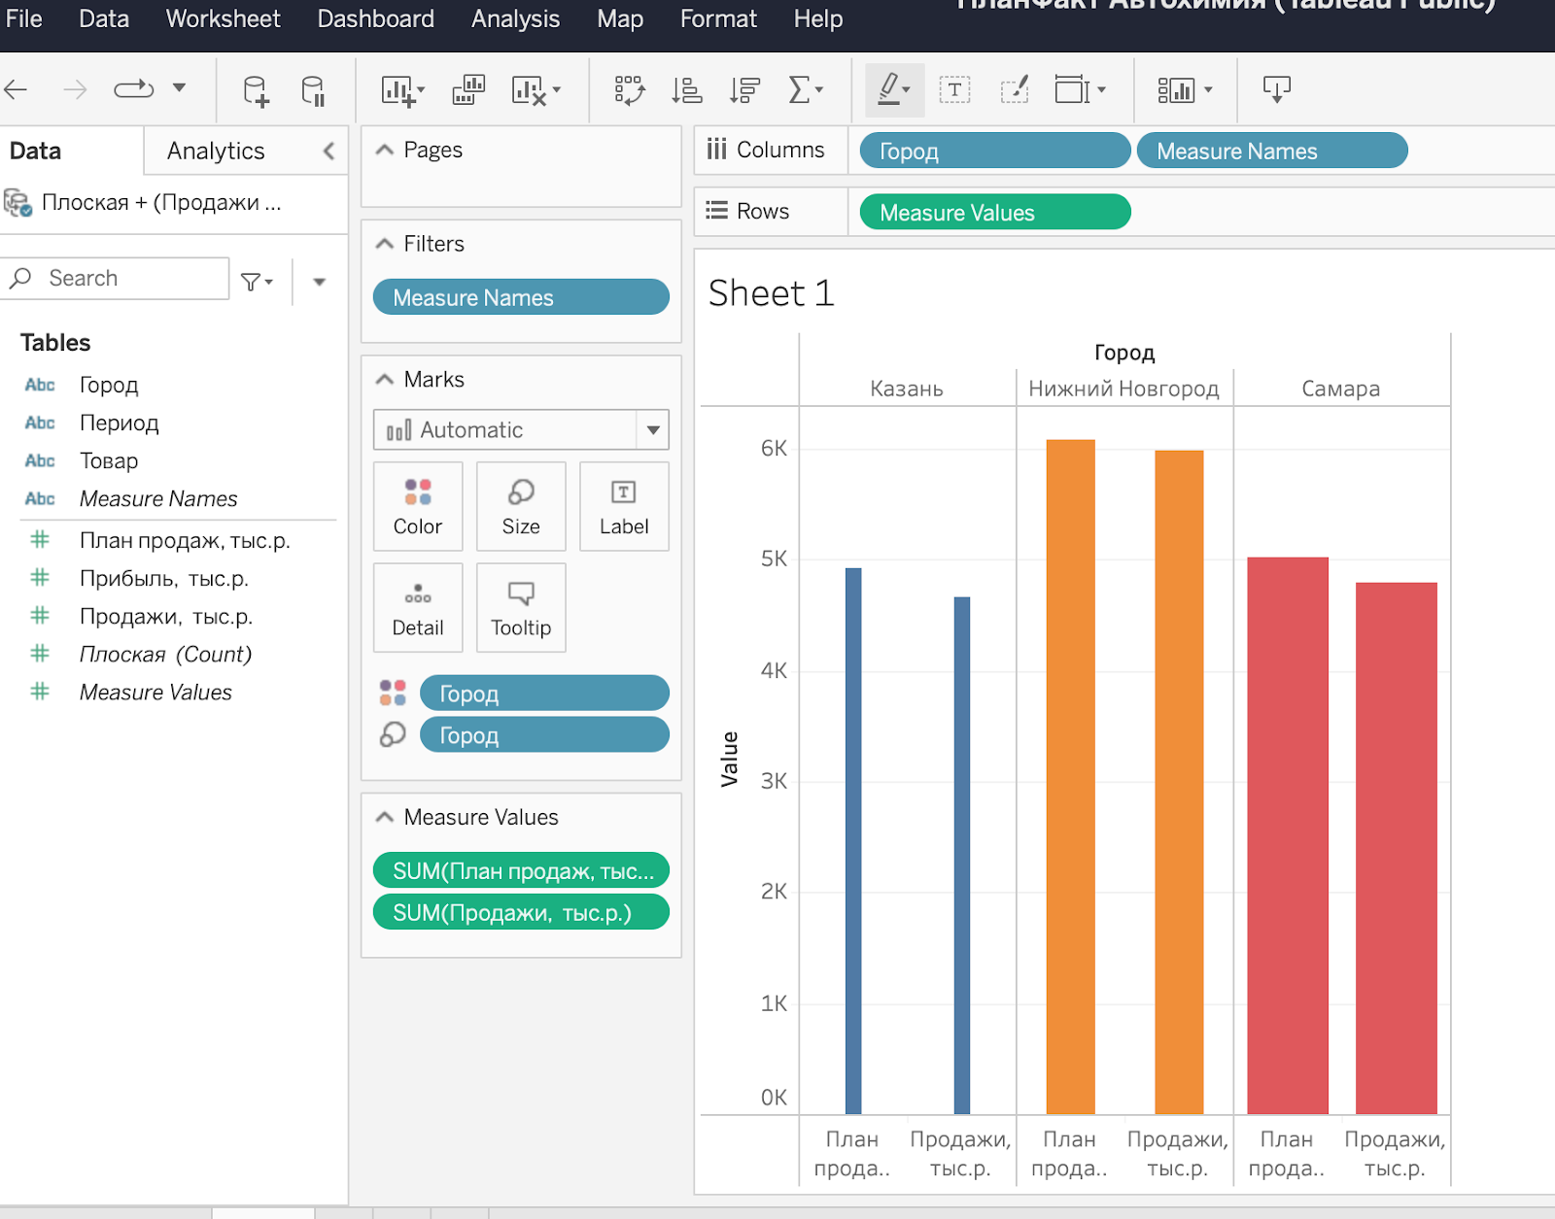This screenshot has width=1555, height=1219.
Task: Switch to the Data pane tab
Action: click(35, 151)
